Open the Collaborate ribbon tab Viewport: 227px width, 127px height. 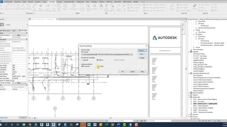click(x=80, y=2)
